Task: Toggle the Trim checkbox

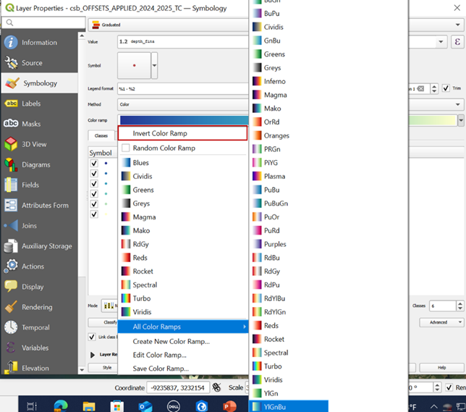Action: pyautogui.click(x=446, y=88)
